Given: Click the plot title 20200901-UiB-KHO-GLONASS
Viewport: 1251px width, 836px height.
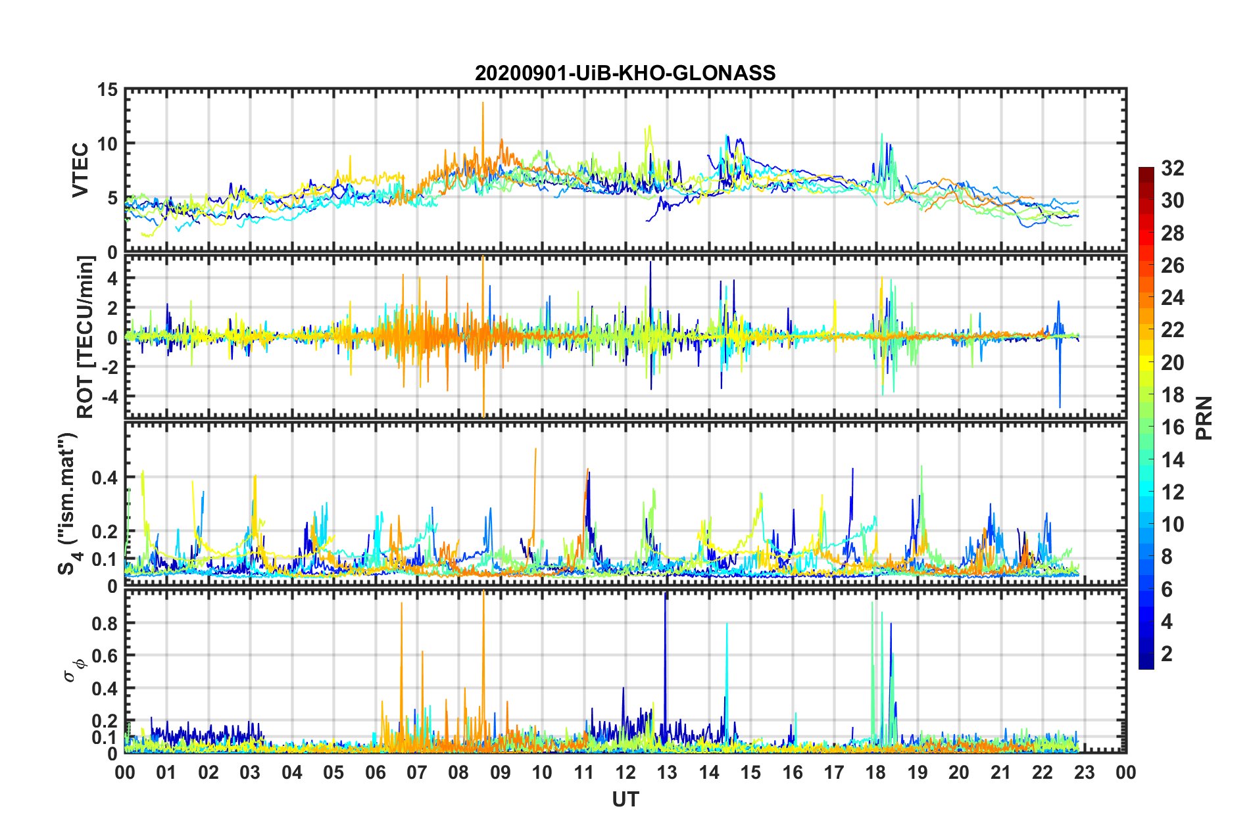Looking at the screenshot, I should (x=625, y=73).
